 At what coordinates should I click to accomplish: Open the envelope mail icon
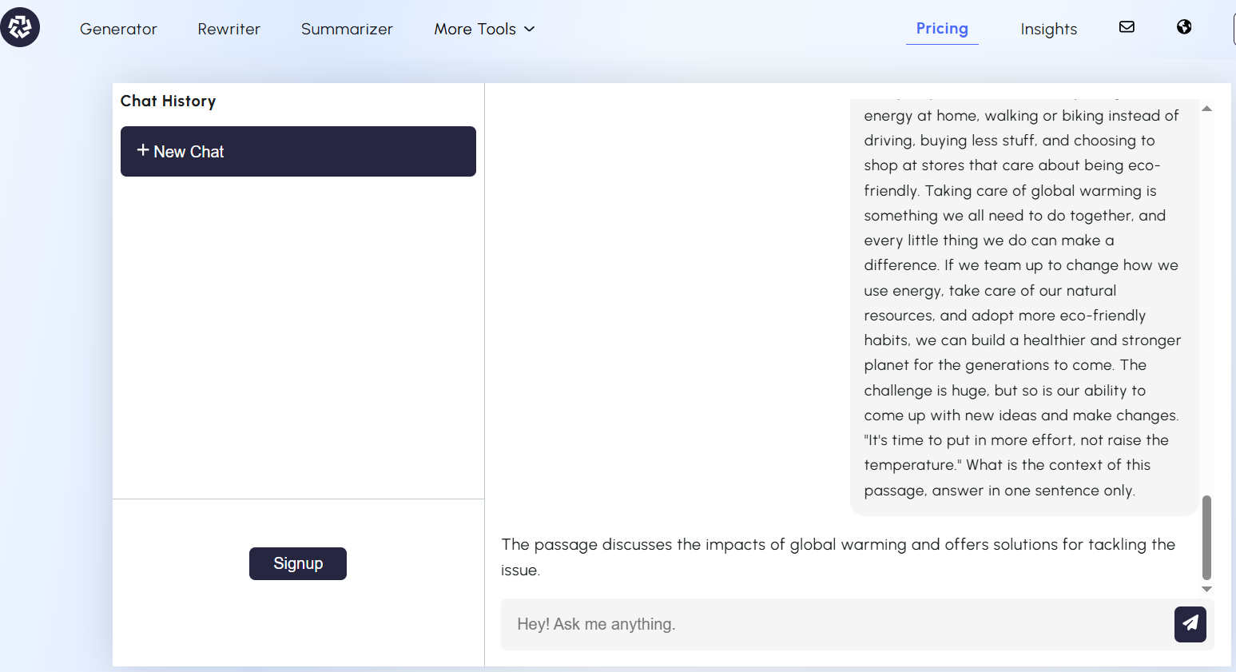1127,27
